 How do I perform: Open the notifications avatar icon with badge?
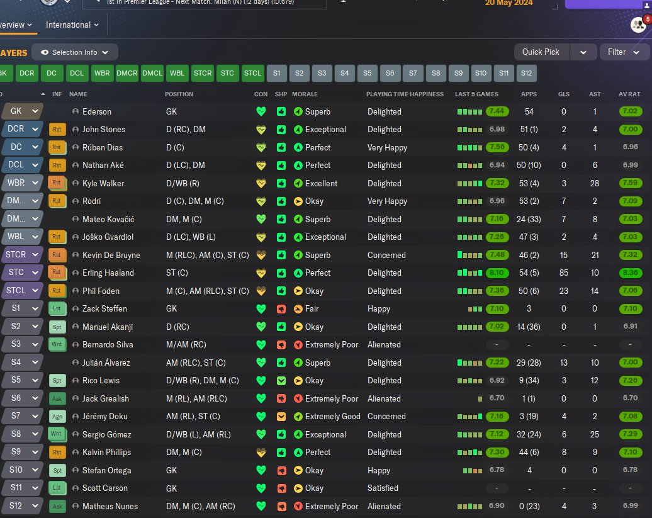[x=639, y=24]
